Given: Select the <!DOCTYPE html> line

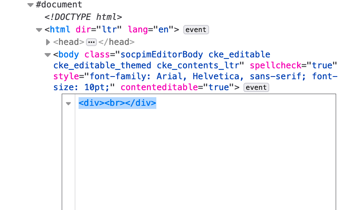Looking at the screenshot, I should tap(83, 17).
